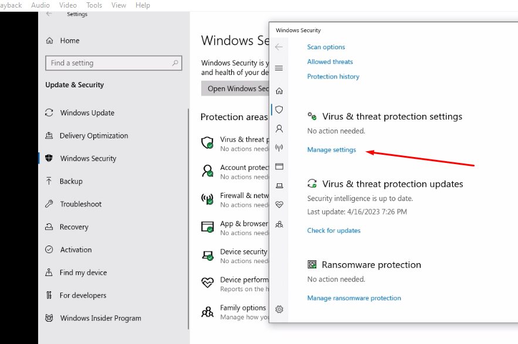Open the View menu

(x=119, y=5)
